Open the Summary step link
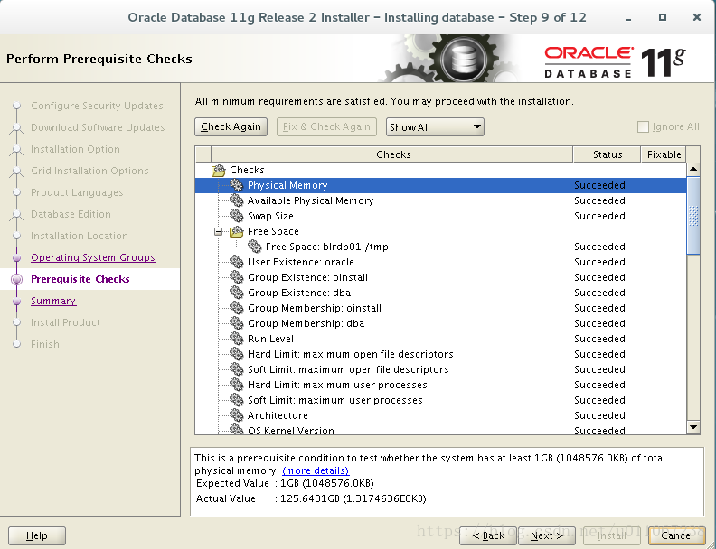Screen dimensions: 716x549 pyautogui.click(x=53, y=301)
